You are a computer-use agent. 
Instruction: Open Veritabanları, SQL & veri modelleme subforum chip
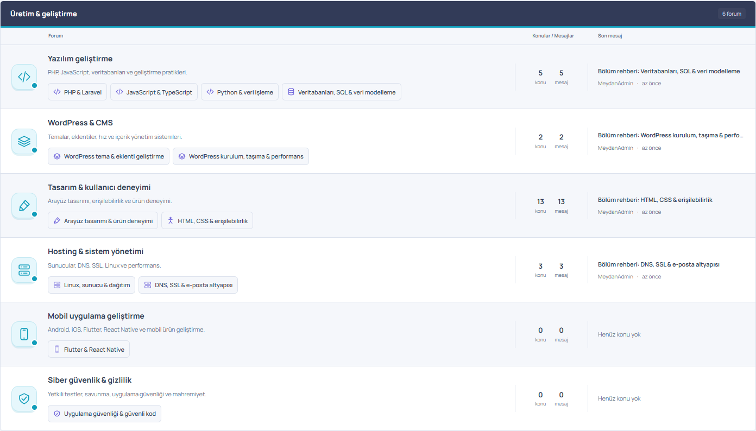(x=342, y=92)
